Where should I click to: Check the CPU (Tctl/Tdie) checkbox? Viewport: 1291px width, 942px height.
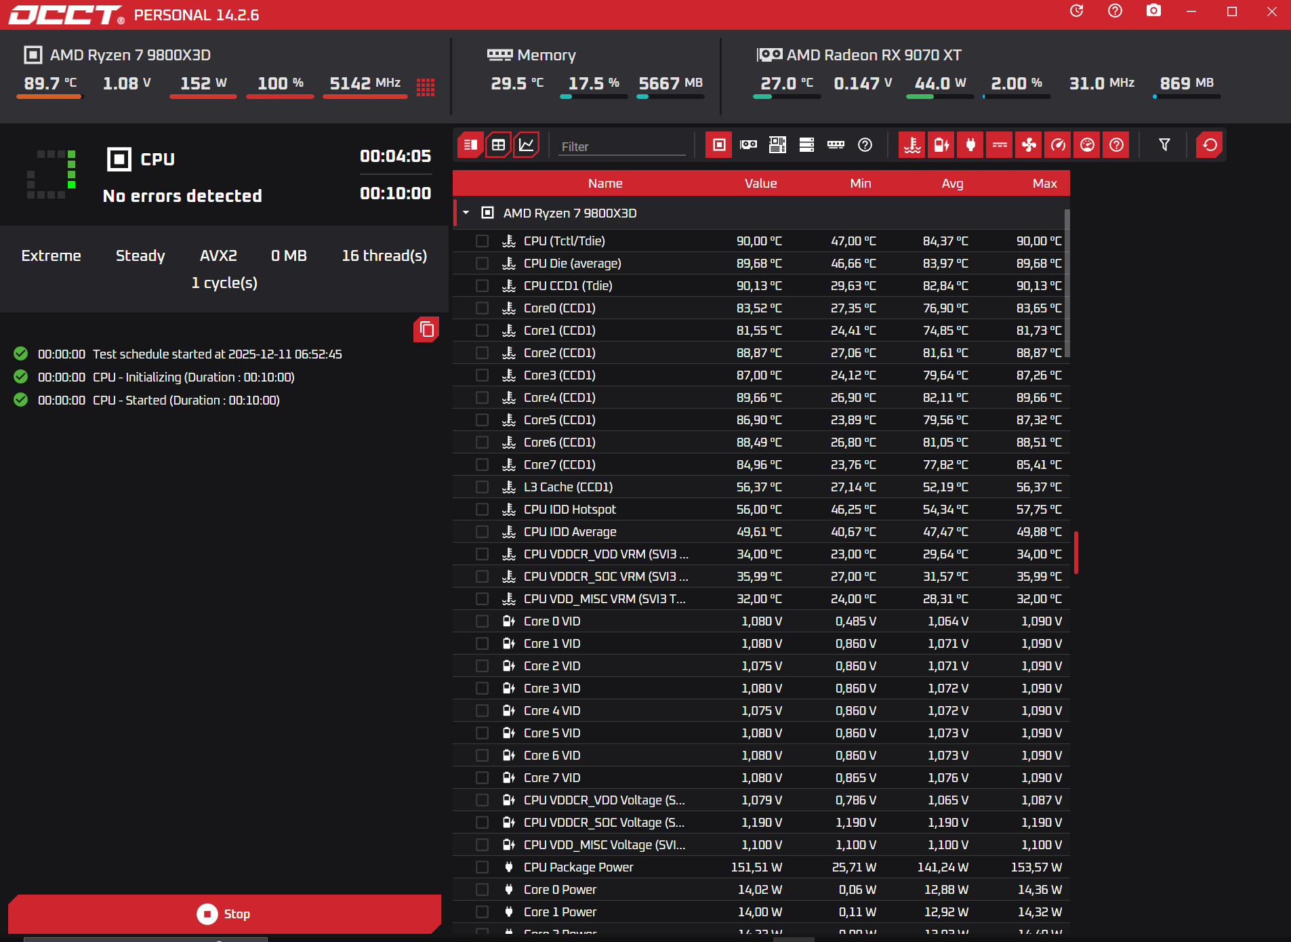[482, 241]
